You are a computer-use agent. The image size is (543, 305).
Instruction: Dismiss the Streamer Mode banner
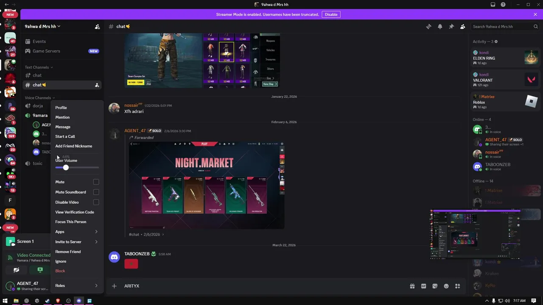pyautogui.click(x=535, y=14)
